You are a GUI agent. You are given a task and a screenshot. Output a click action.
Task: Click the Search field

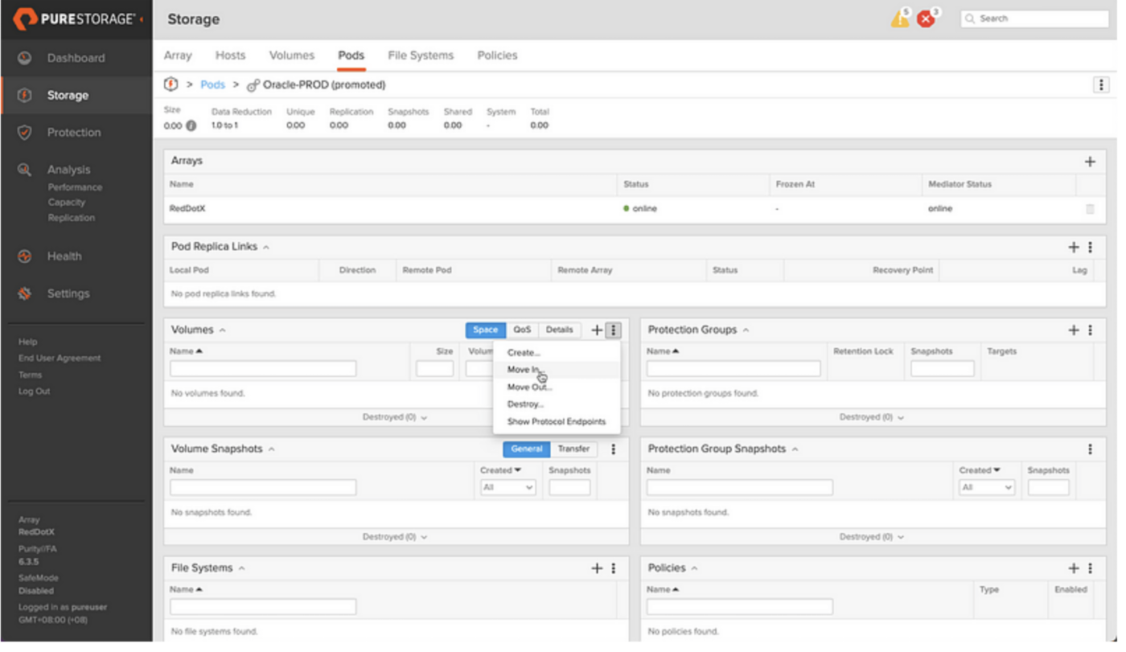[x=1034, y=18]
